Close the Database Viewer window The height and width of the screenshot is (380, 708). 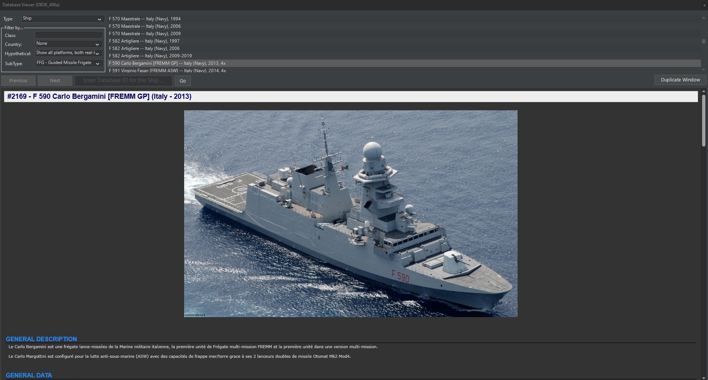click(704, 5)
